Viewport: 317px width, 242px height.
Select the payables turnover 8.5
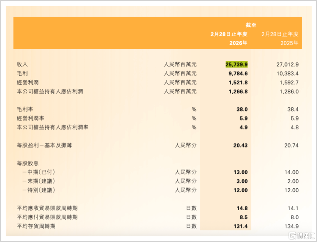click(244, 217)
